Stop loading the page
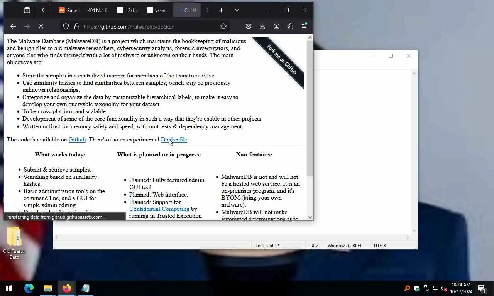 41,26
